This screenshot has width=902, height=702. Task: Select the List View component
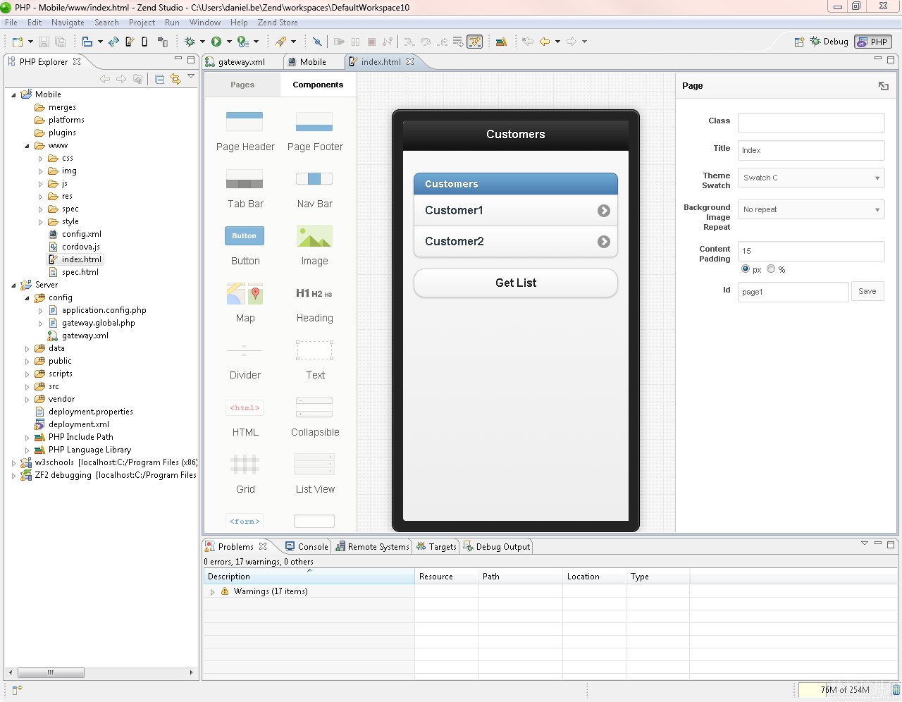(314, 474)
